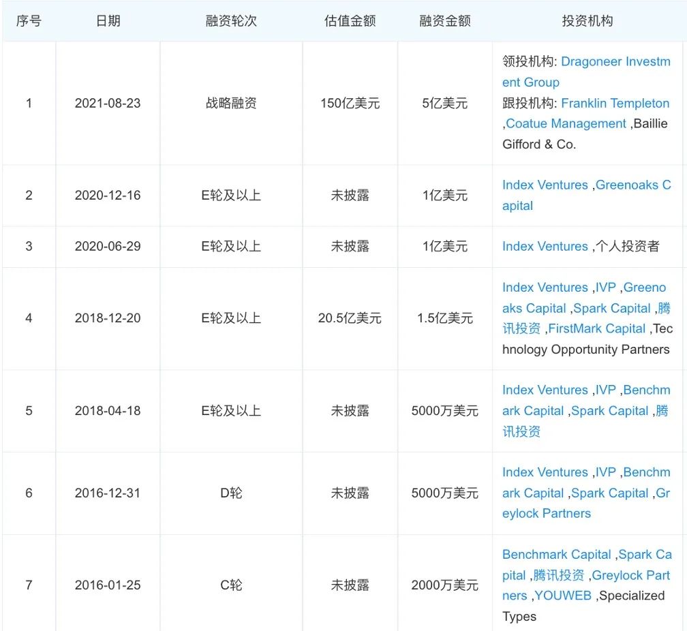Screen dimensions: 687x631
Task: Select the 战略融资 round cell
Action: coord(231,104)
